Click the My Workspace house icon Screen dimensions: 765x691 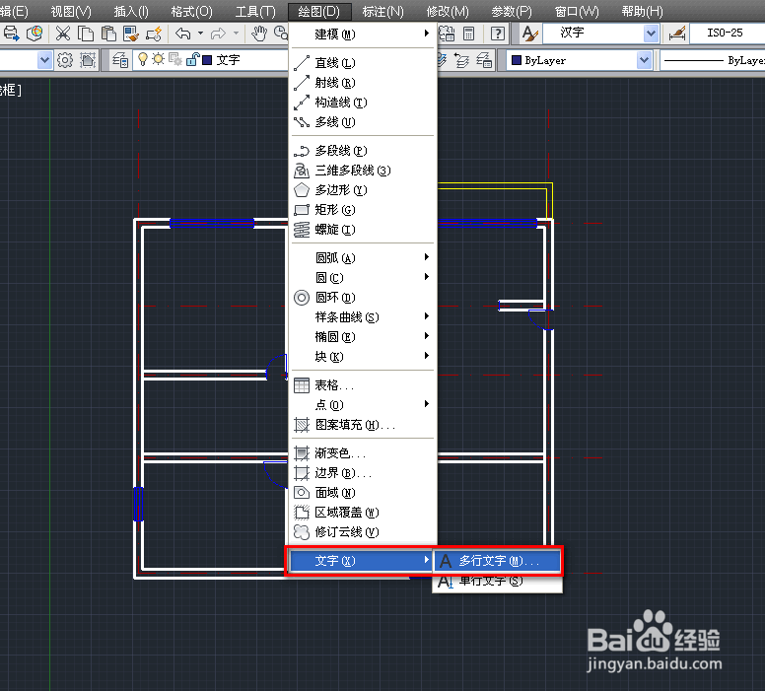click(x=88, y=60)
